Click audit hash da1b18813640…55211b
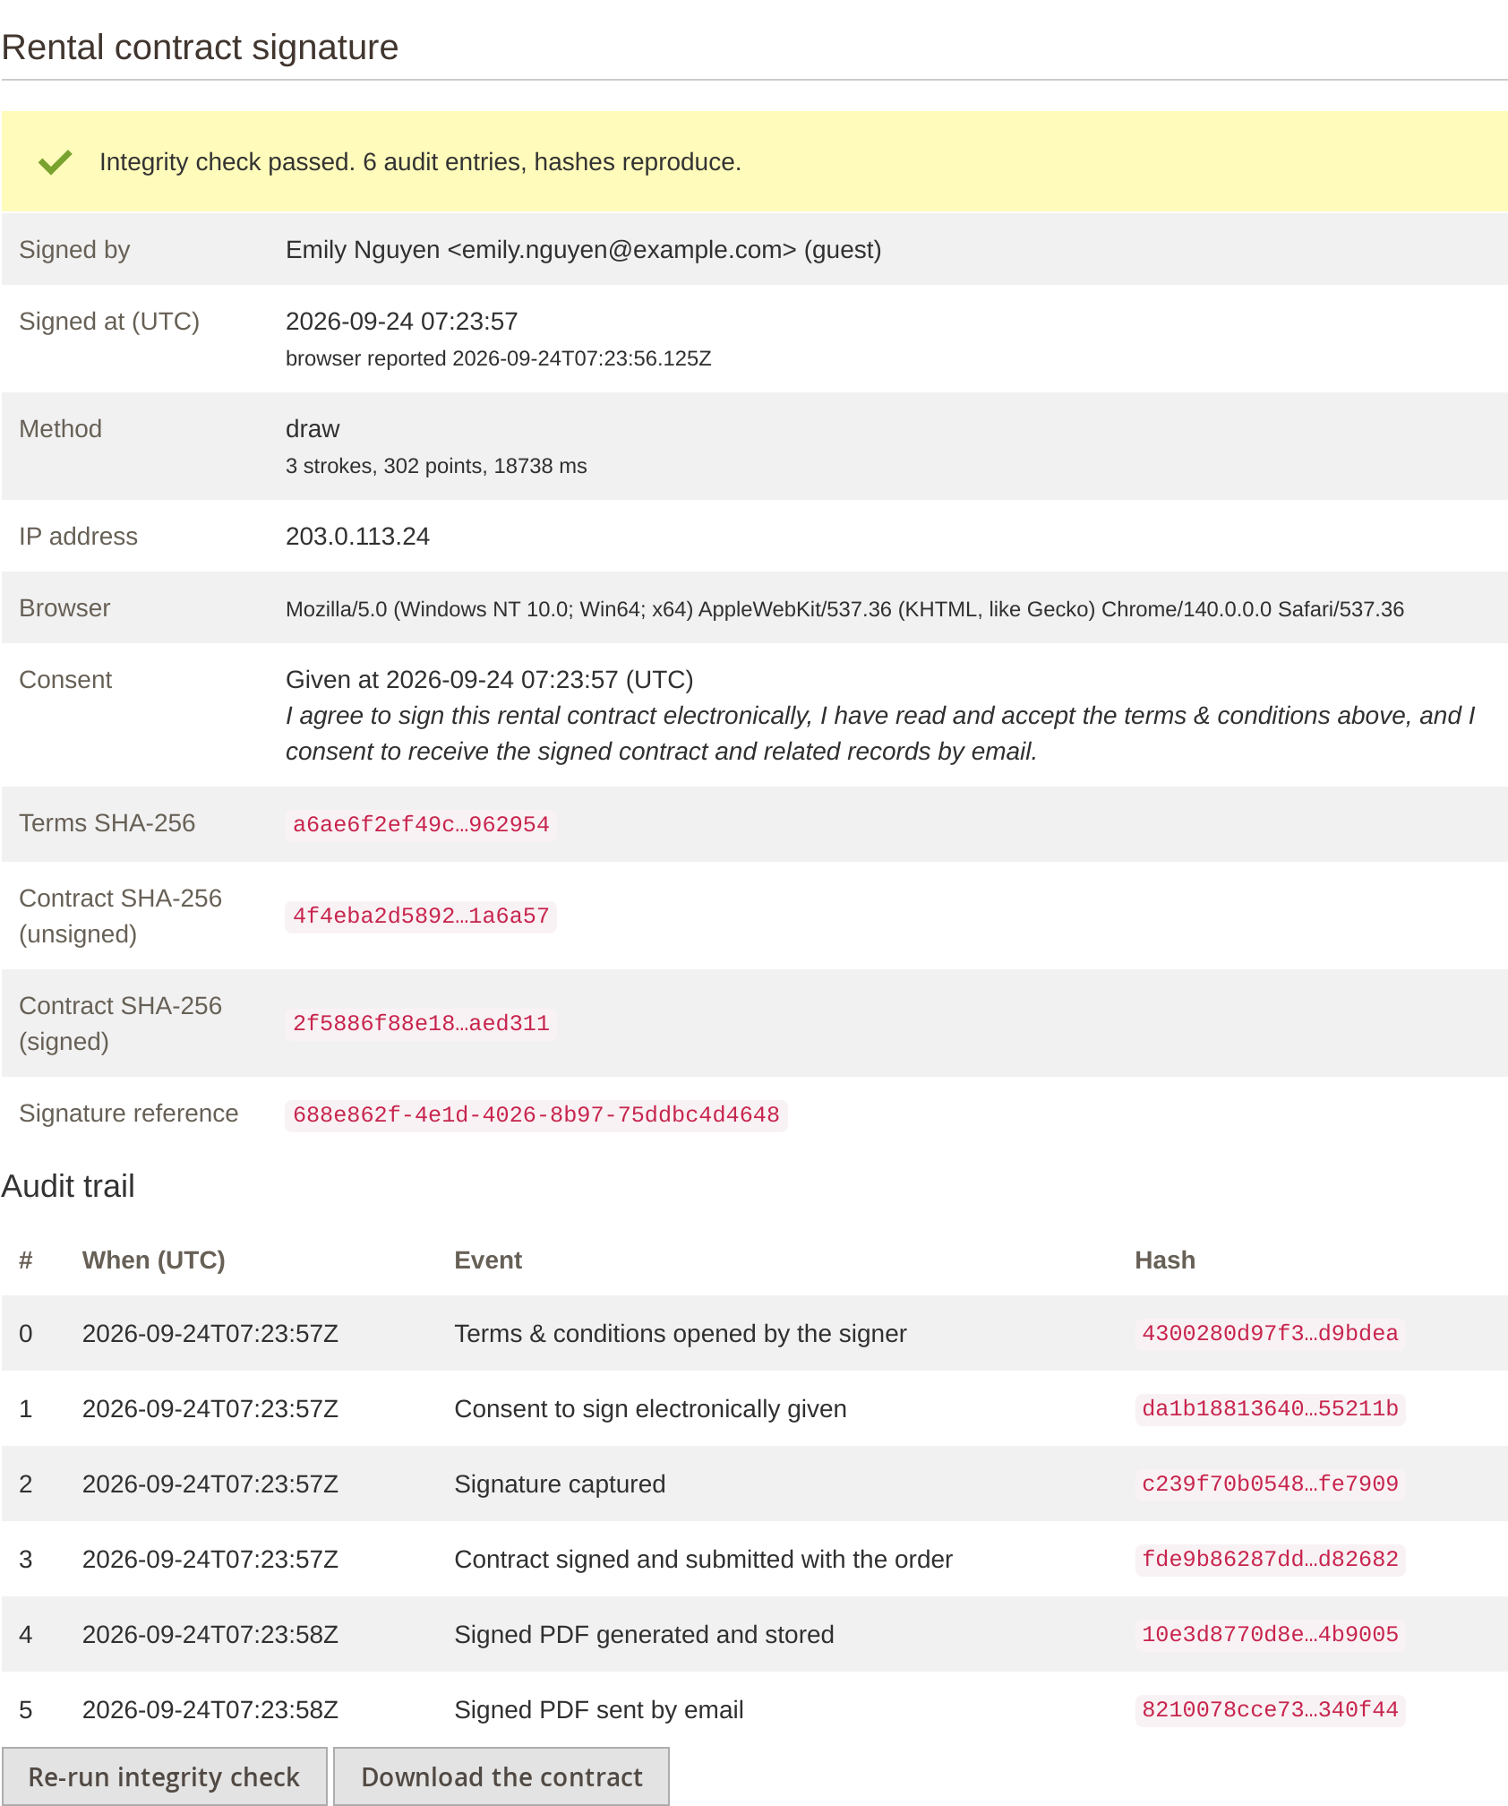Screen dimensions: 1508x1806 [1270, 1408]
